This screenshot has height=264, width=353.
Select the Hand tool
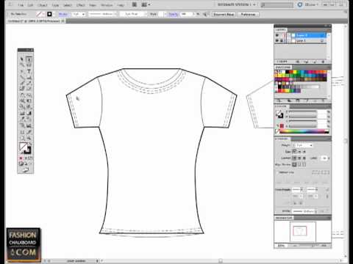22,139
